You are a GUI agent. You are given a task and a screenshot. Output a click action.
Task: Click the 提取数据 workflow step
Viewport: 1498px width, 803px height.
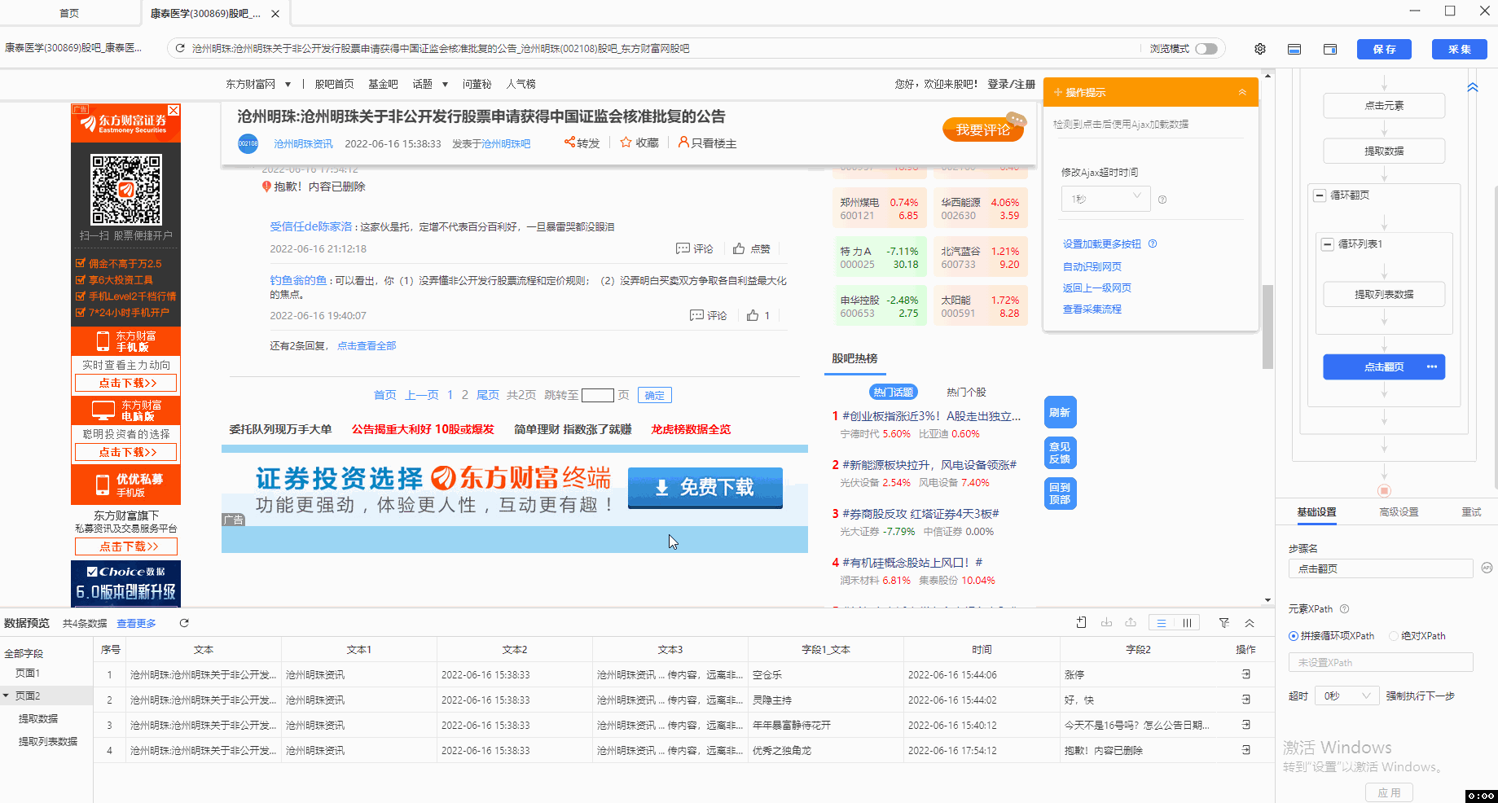pos(1384,151)
